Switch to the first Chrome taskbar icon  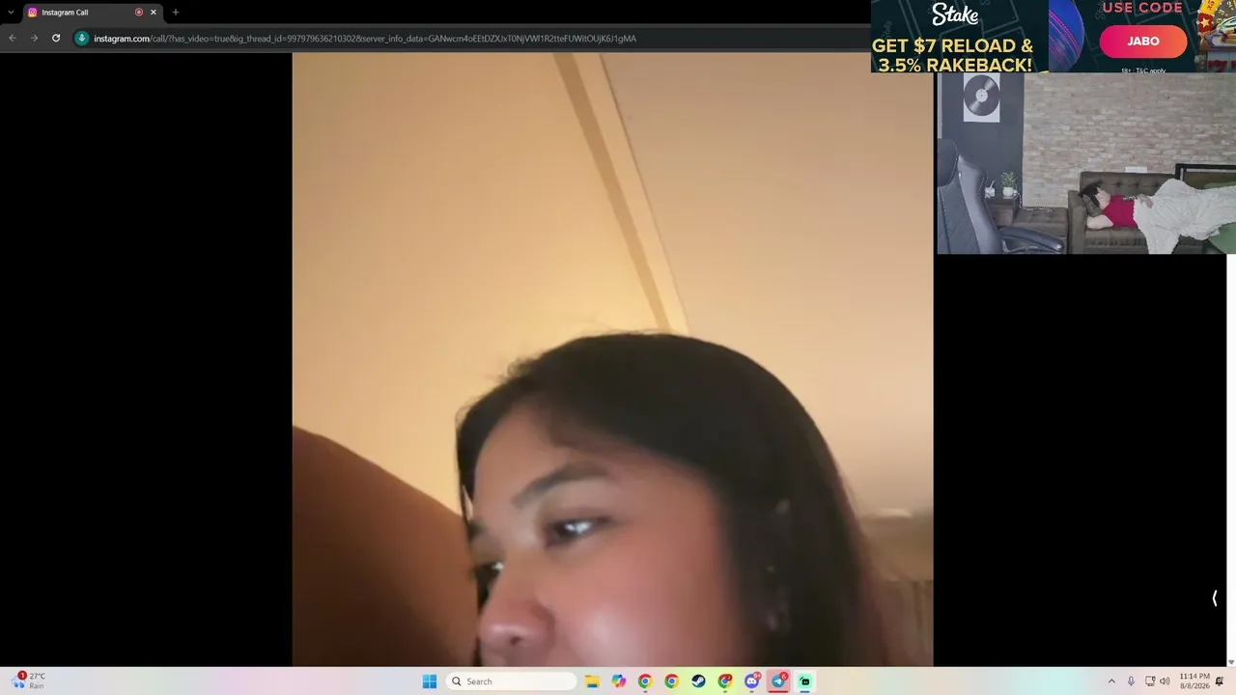(x=645, y=681)
